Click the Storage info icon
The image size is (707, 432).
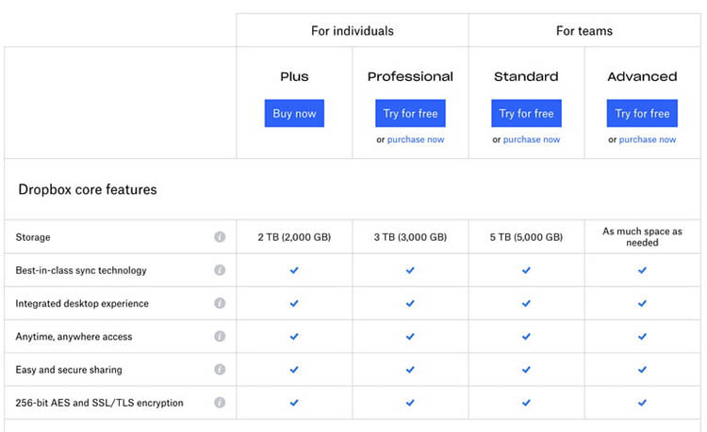tap(220, 236)
